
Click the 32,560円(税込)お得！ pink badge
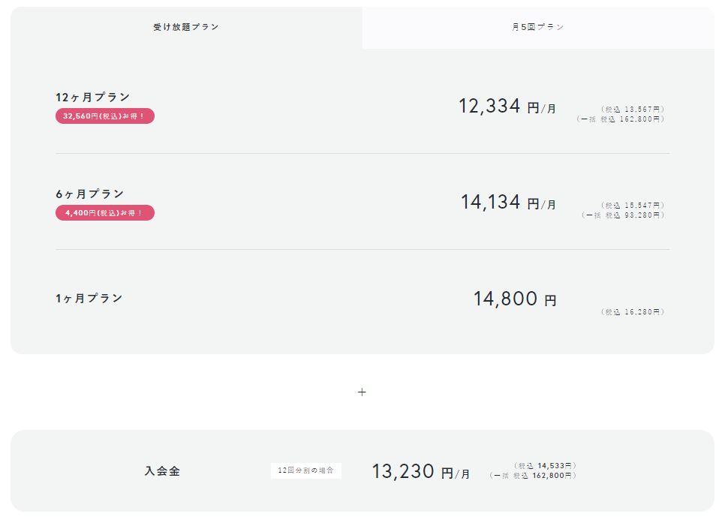(x=105, y=116)
